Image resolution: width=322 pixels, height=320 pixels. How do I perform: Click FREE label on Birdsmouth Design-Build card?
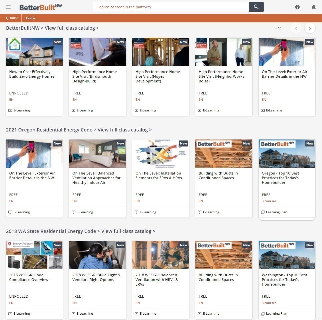point(77,93)
